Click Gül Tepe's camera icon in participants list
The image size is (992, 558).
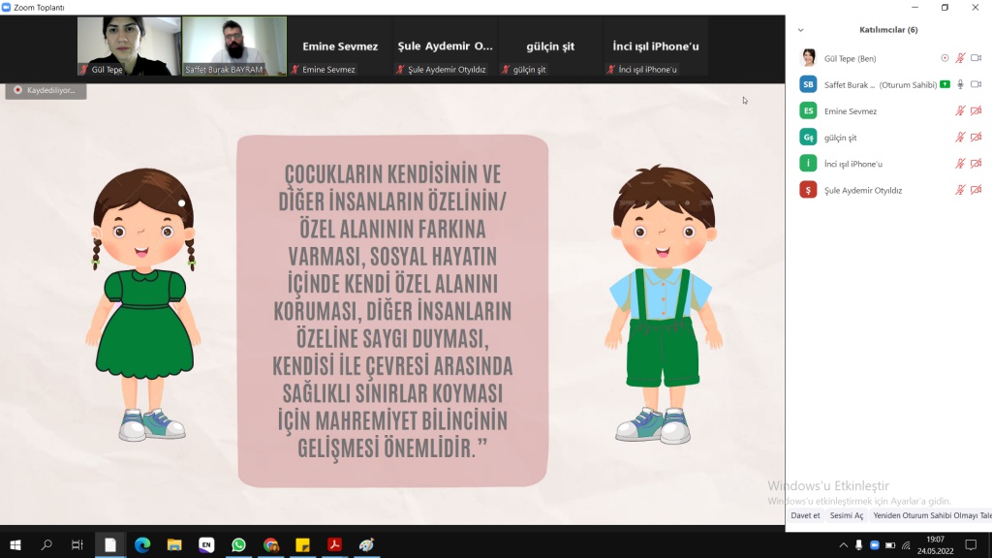tap(976, 58)
